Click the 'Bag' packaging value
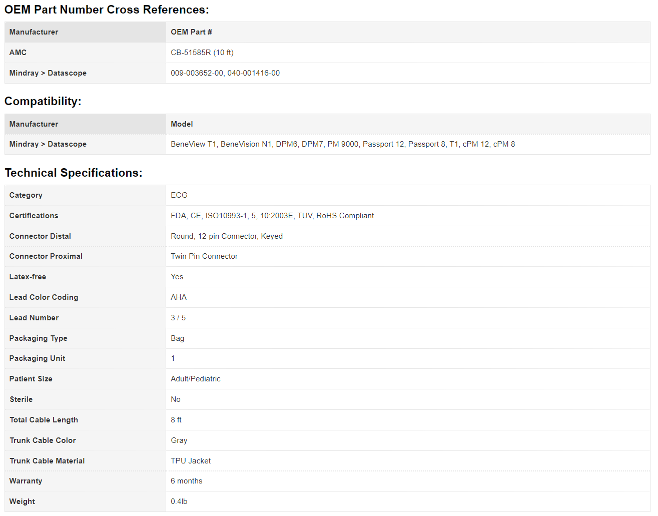 coord(178,338)
